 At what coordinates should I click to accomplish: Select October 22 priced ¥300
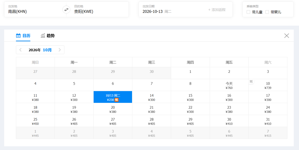point(190,109)
